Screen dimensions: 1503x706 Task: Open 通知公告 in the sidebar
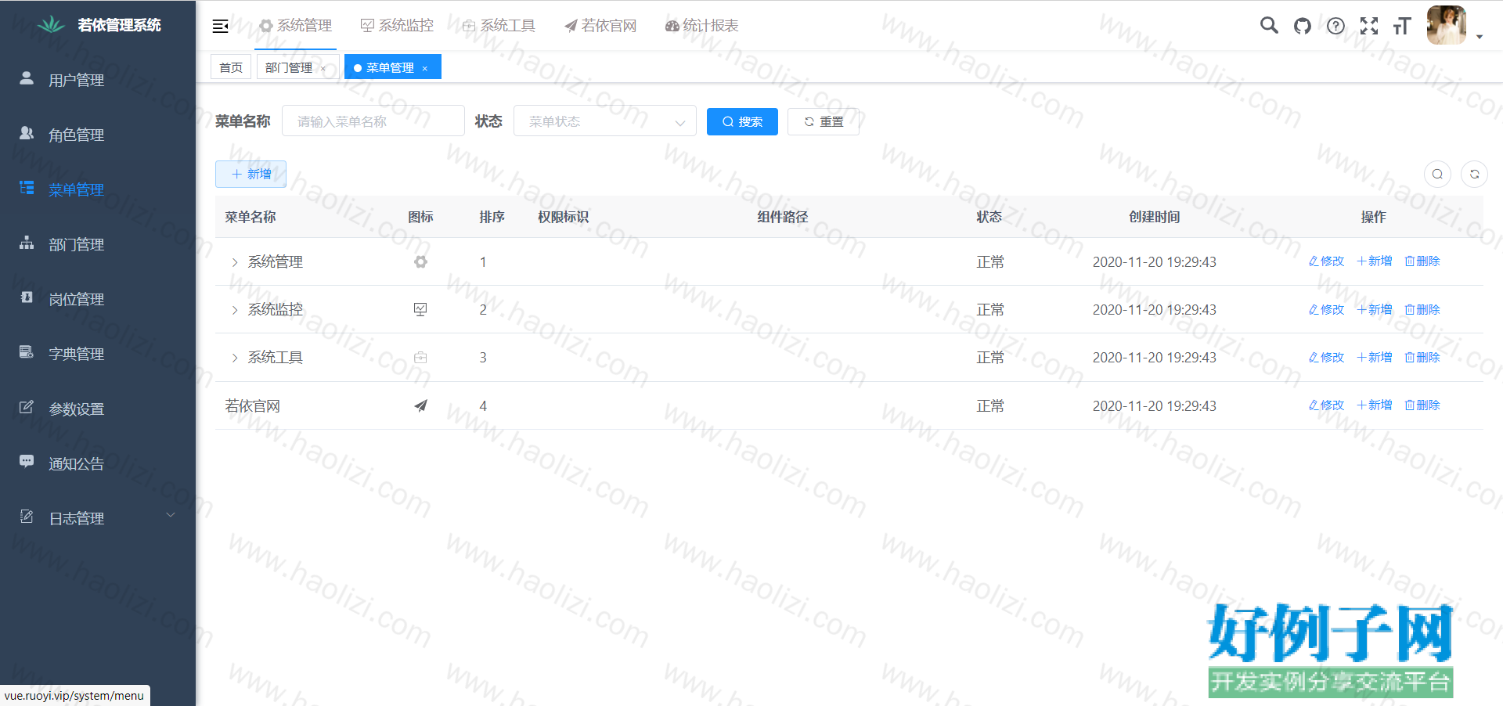[x=98, y=463]
